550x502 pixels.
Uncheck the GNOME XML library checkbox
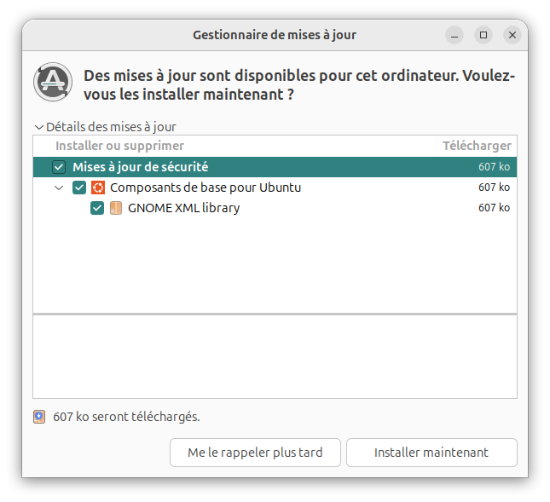[97, 208]
